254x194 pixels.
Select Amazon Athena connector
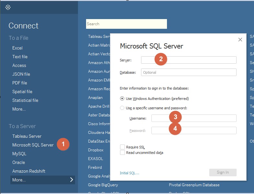(99, 63)
